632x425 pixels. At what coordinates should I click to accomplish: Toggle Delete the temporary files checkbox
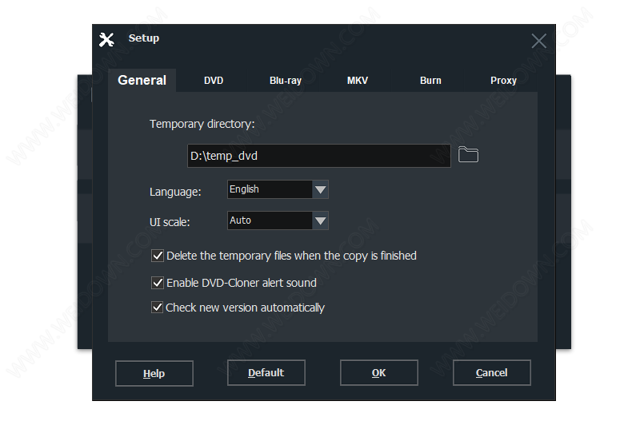coord(158,256)
